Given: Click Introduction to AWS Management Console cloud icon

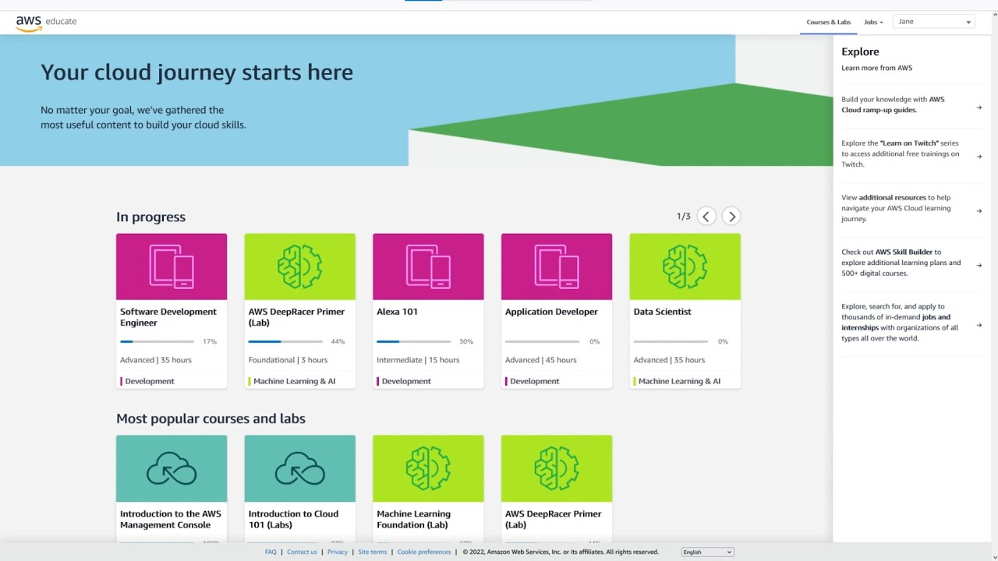Looking at the screenshot, I should click(172, 468).
